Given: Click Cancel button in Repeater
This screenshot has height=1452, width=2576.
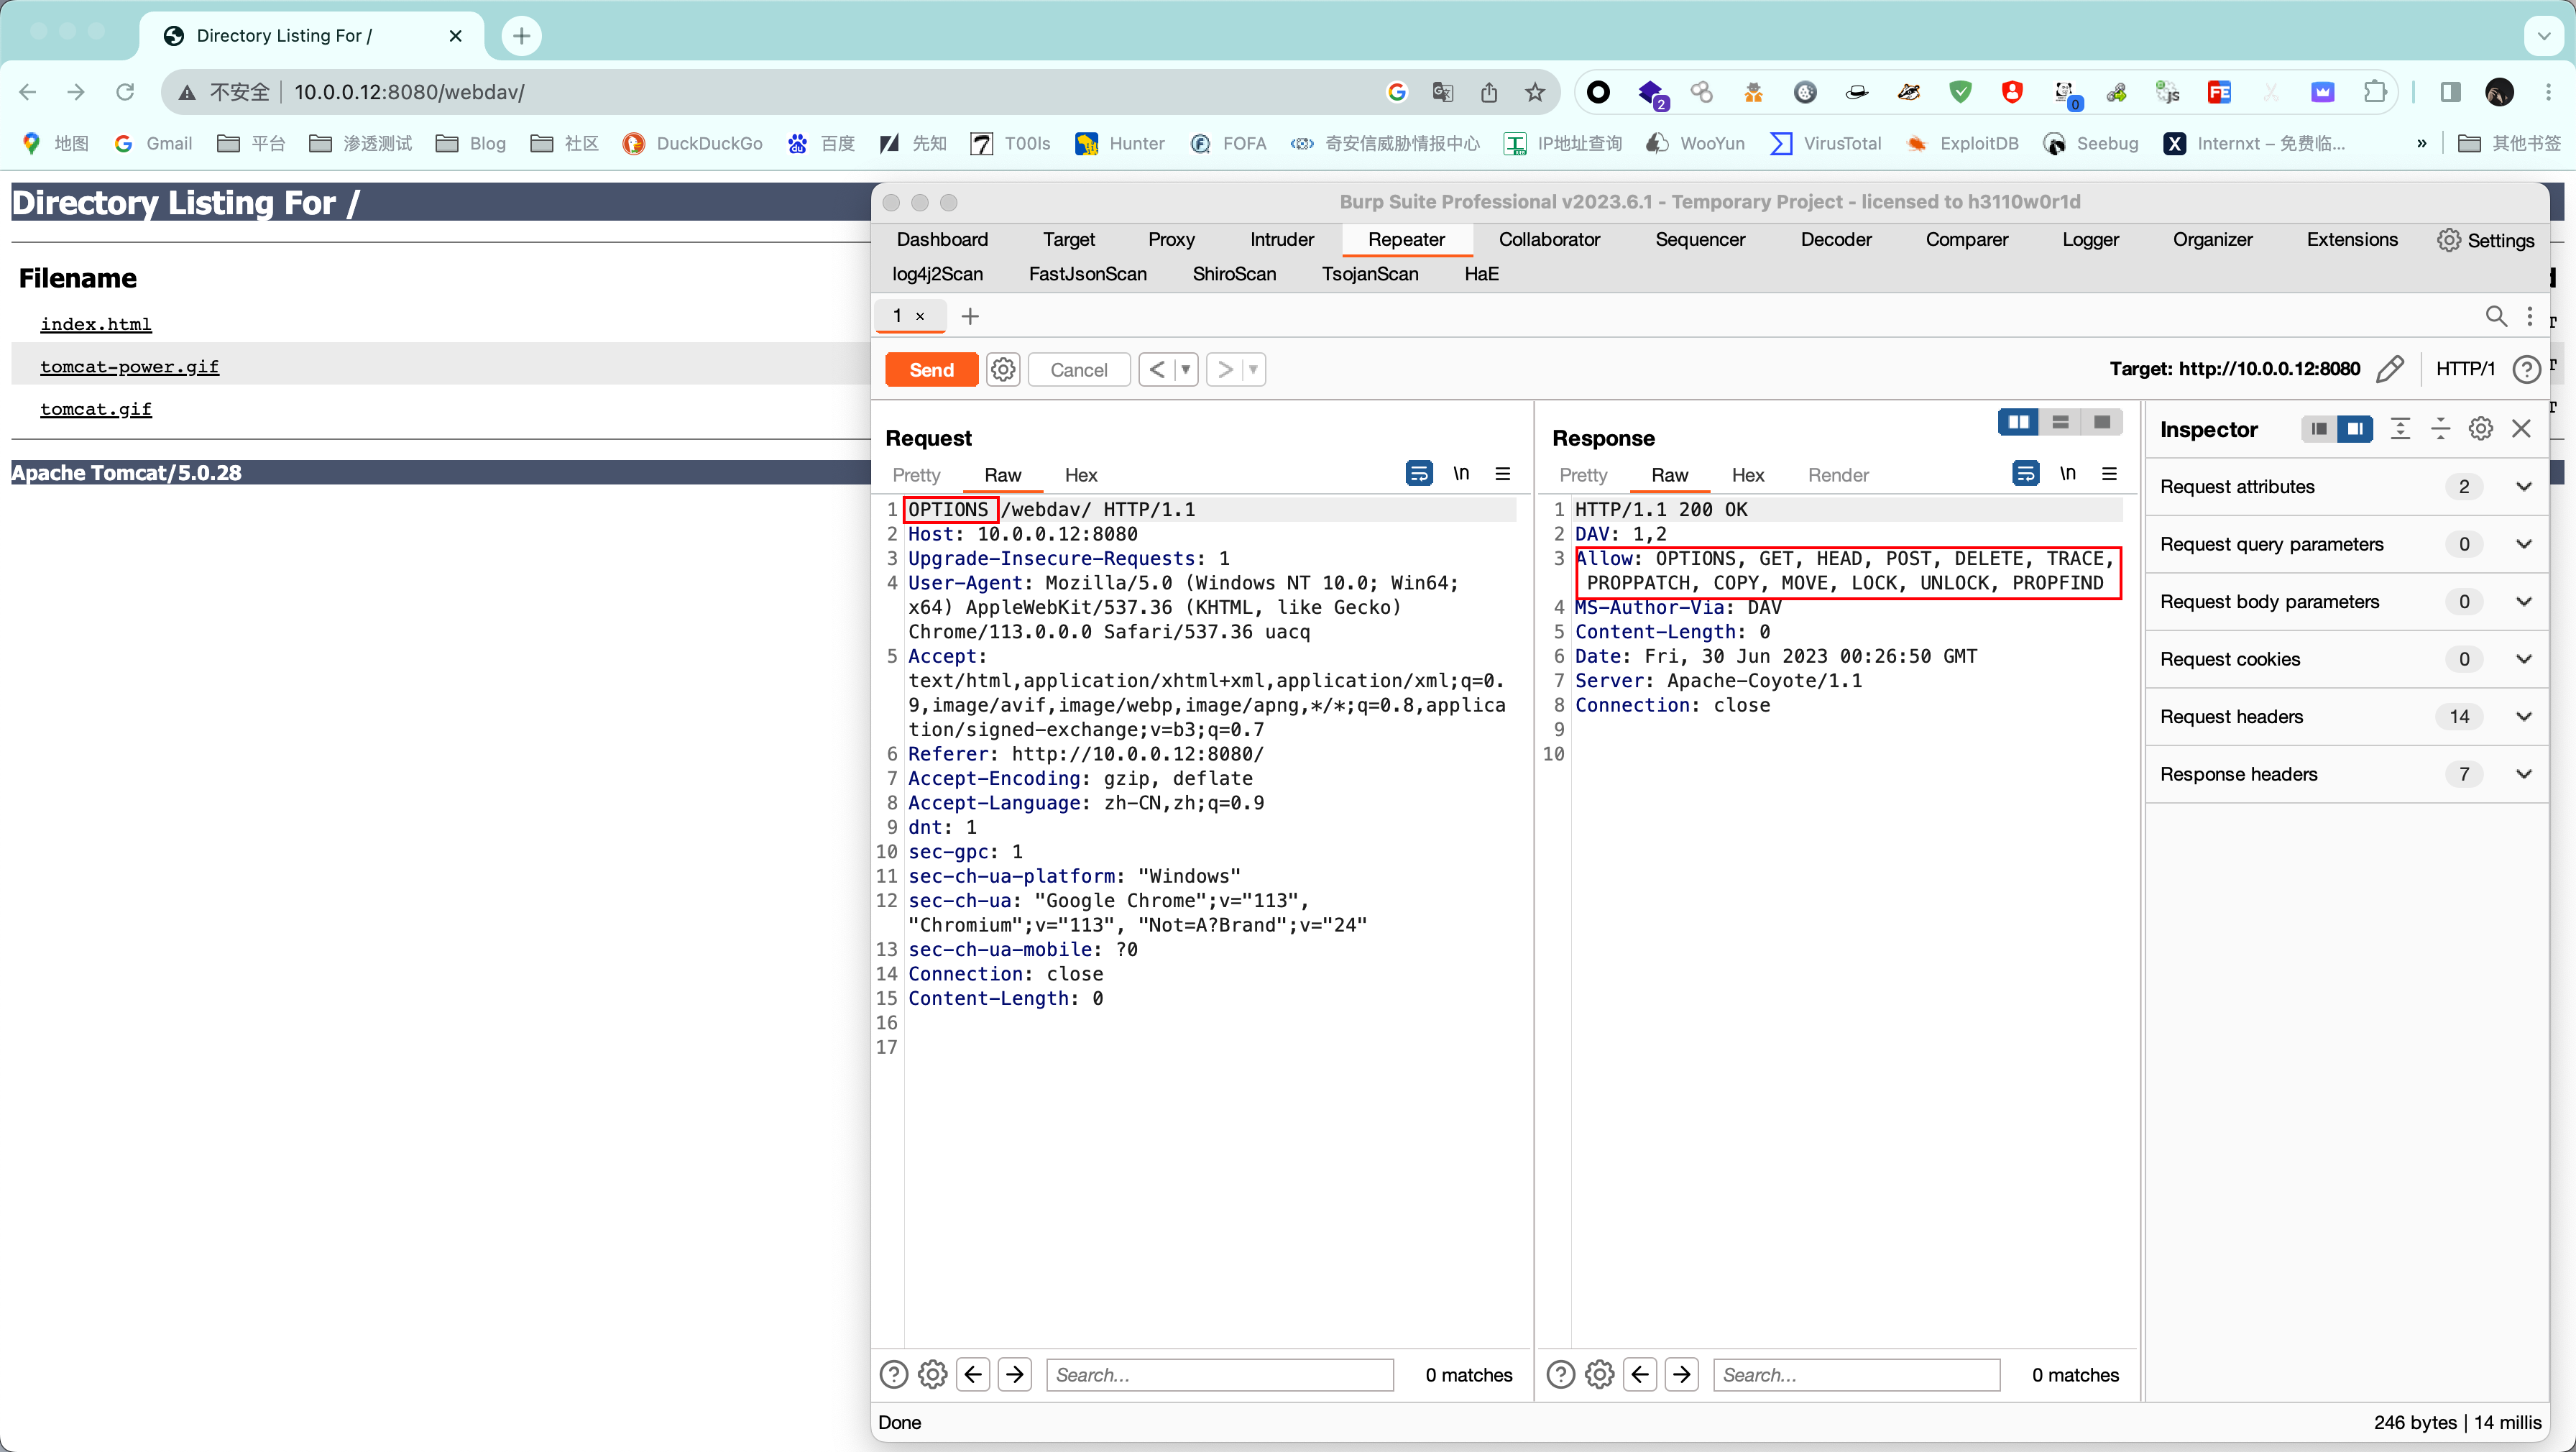Looking at the screenshot, I should pos(1079,370).
